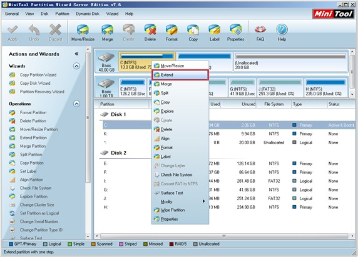Select G:(NTFS) partition block in disk map
The width and height of the screenshot is (358, 257).
(x=242, y=87)
